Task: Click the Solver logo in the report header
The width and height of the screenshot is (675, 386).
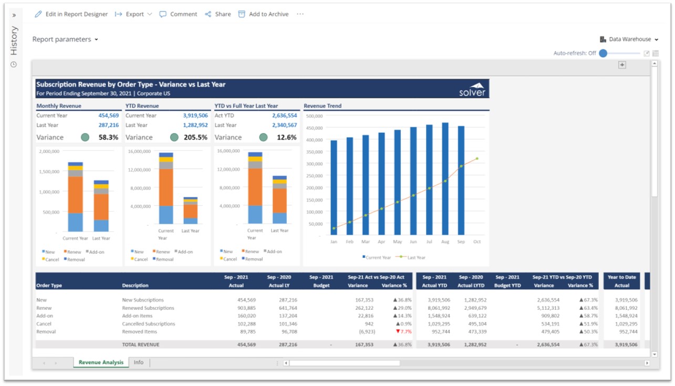Action: pos(473,89)
